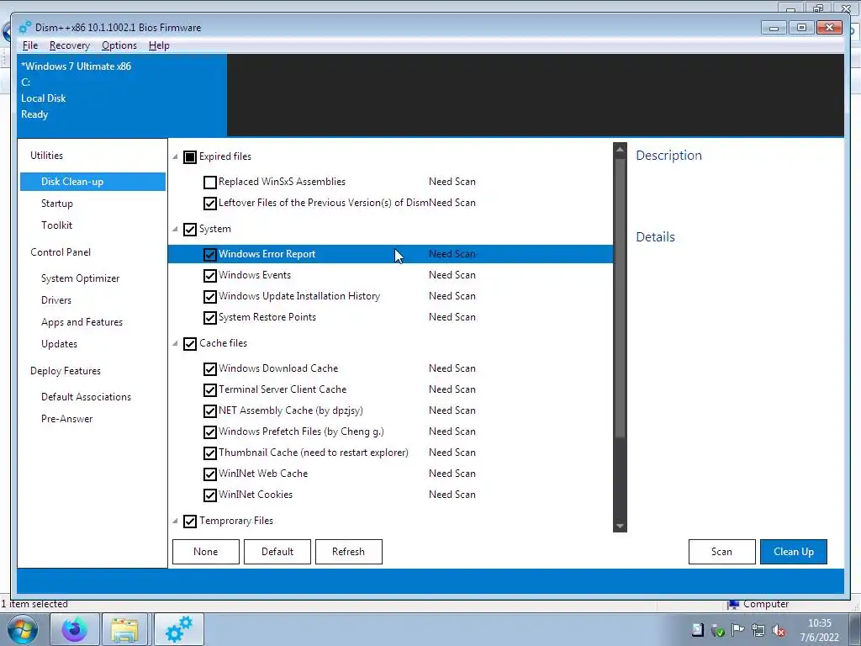
Task: Click the muted volume speaker tray icon
Action: [x=778, y=630]
